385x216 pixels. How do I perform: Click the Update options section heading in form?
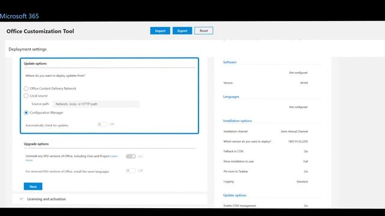click(x=35, y=64)
